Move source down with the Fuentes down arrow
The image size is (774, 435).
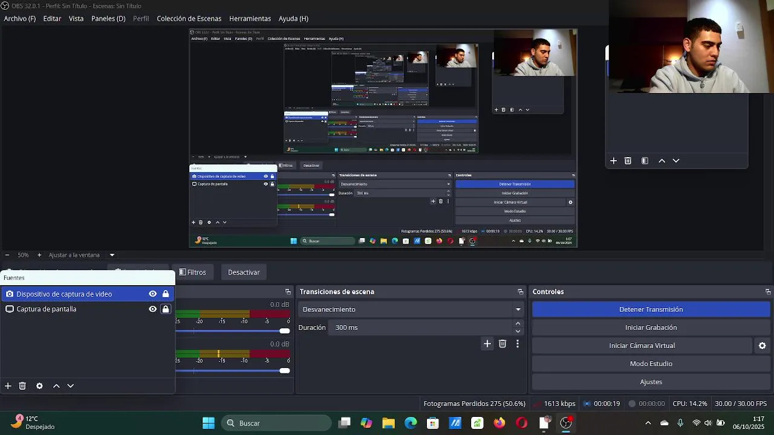pyautogui.click(x=70, y=386)
